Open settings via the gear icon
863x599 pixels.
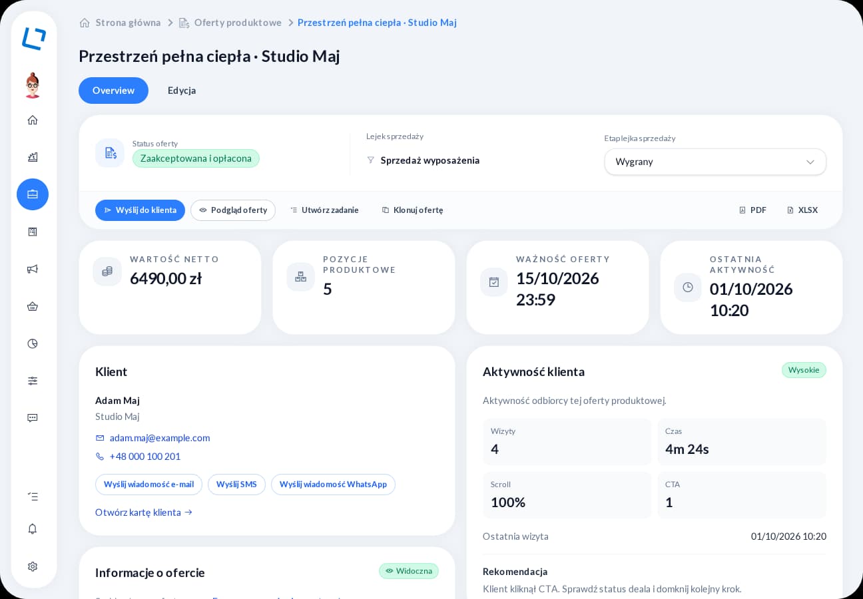[33, 566]
